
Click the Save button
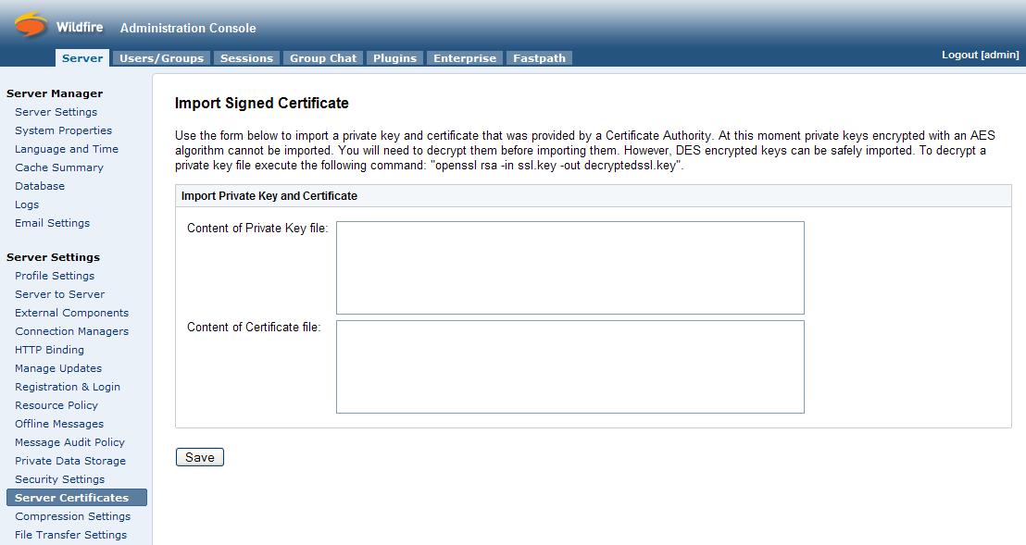[x=200, y=457]
